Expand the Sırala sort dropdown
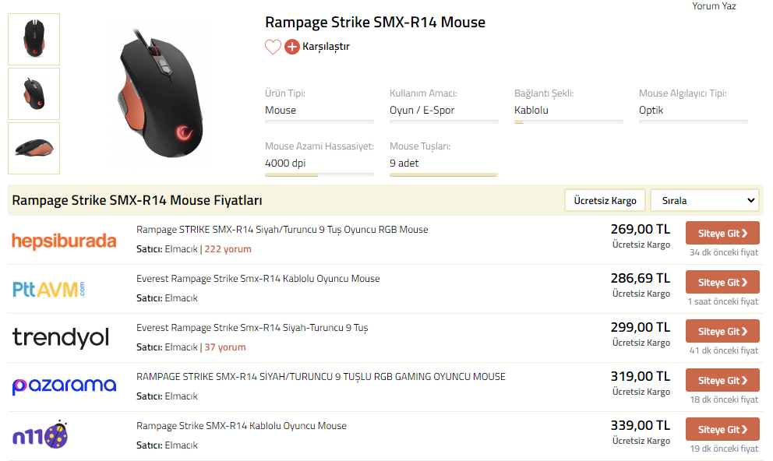This screenshot has width=773, height=461. pyautogui.click(x=704, y=200)
